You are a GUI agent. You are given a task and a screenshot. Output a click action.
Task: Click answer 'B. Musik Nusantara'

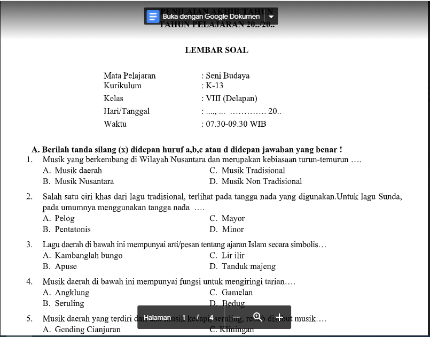click(78, 181)
